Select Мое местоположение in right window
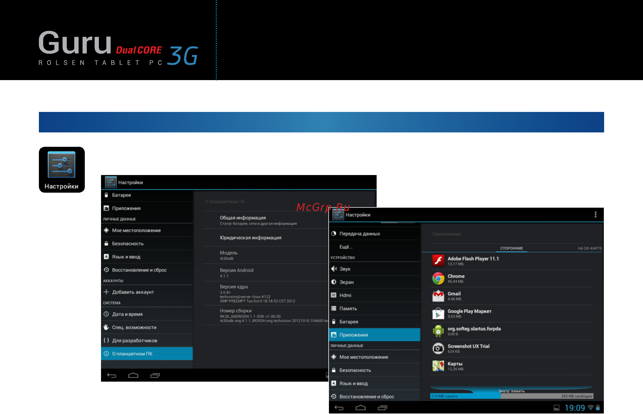The image size is (643, 414). 375,357
